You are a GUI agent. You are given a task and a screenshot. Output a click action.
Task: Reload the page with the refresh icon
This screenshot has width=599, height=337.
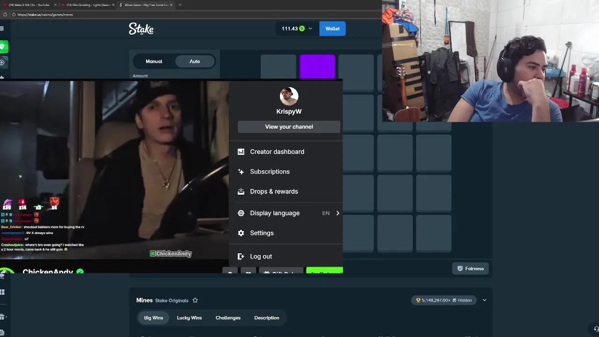(x=5, y=15)
